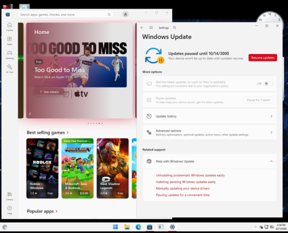Open Minecraft Java & Bedrock game card
Image resolution: width=288 pixels, height=233 pixels.
pyautogui.click(x=77, y=168)
